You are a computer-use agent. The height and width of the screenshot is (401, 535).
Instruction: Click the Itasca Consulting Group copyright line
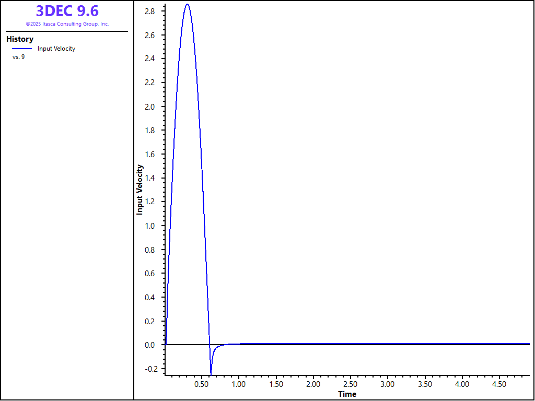point(67,24)
